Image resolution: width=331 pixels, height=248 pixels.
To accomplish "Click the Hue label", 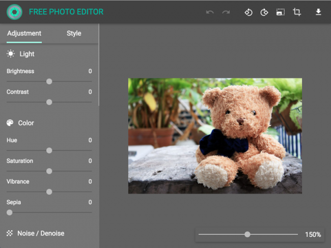I will click(12, 140).
